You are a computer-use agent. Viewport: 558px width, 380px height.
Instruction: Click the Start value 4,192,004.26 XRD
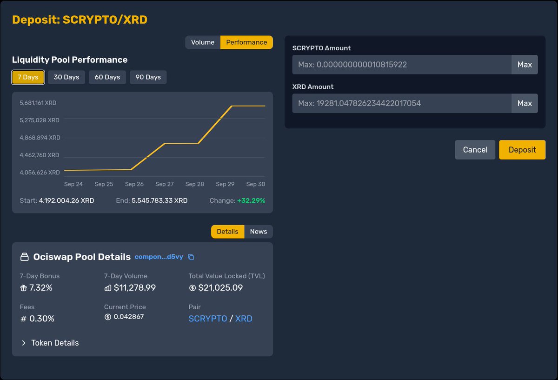(66, 200)
